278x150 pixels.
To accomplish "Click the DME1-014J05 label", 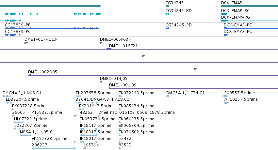I will (114, 79).
